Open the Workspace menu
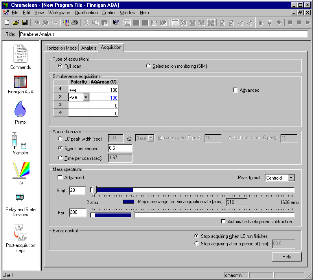313x280 pixels. click(x=59, y=13)
